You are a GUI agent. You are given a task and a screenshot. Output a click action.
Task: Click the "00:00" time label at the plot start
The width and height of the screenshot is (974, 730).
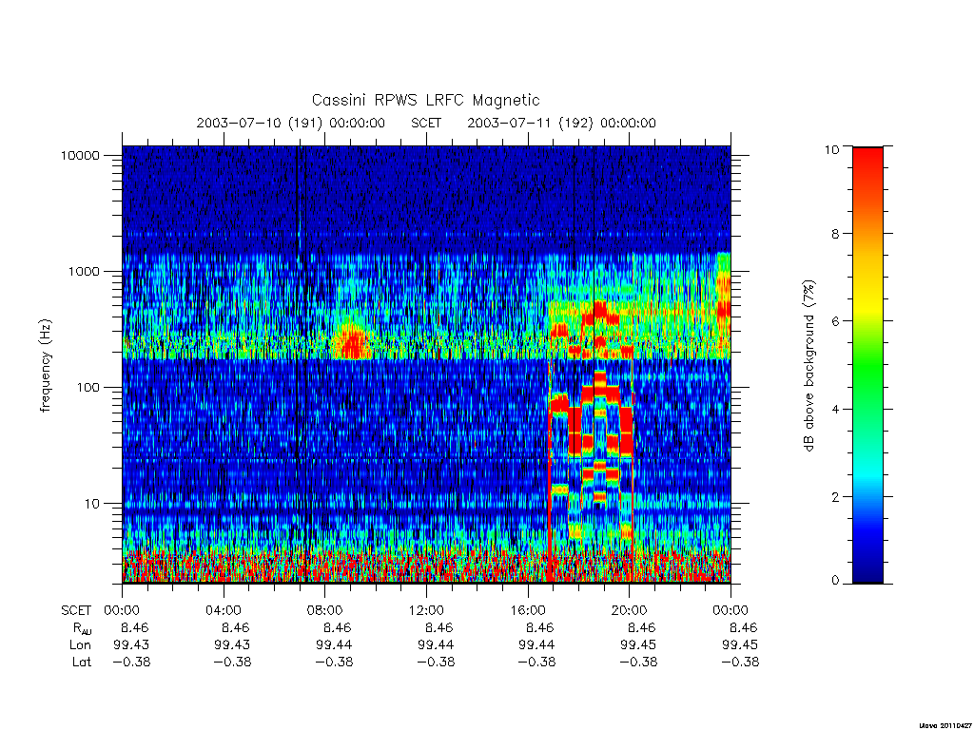pos(122,611)
